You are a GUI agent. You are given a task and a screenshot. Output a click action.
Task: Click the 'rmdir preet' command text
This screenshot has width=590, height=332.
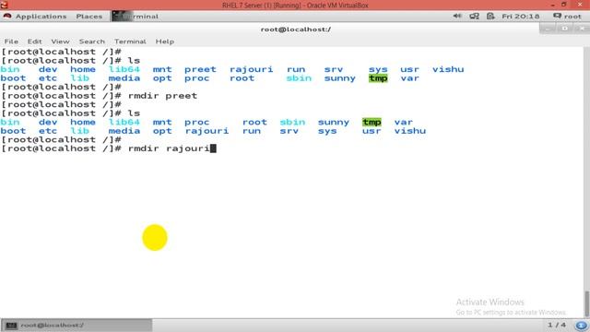[x=162, y=96]
